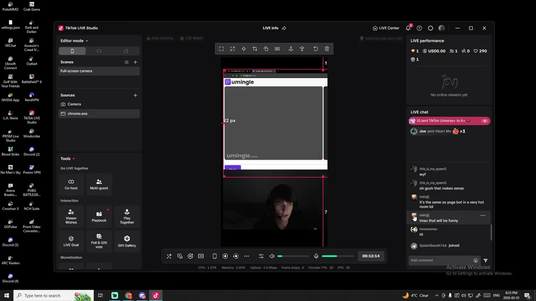536x301 pixels.
Task: Click the stretch-to-fill arrows icon
Action: 232,49
